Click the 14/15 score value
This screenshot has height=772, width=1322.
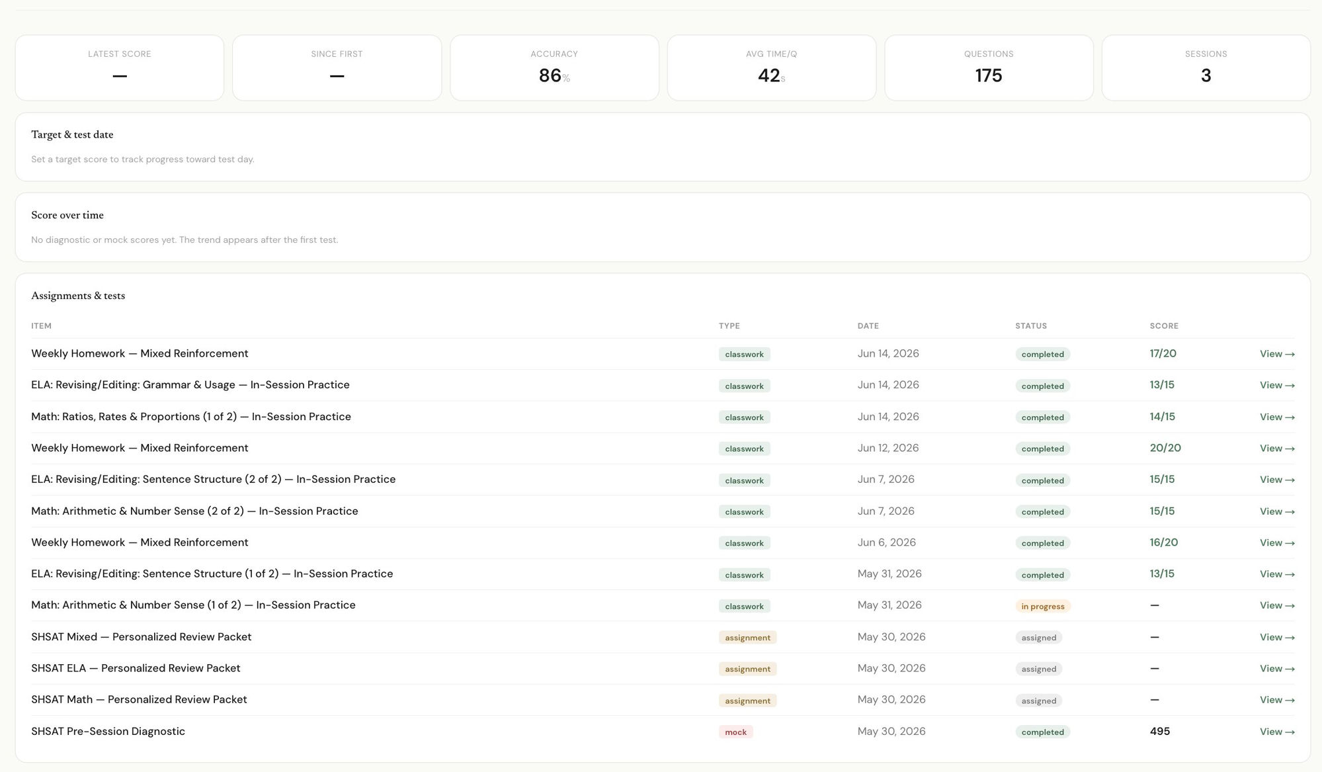click(x=1162, y=417)
